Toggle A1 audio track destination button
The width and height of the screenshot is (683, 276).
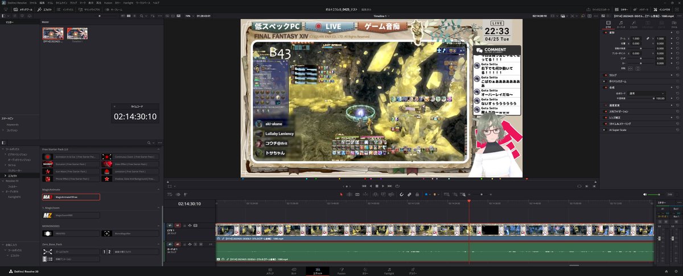(170, 244)
